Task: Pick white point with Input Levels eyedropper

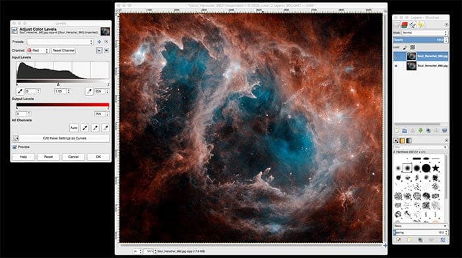Action: coord(89,91)
